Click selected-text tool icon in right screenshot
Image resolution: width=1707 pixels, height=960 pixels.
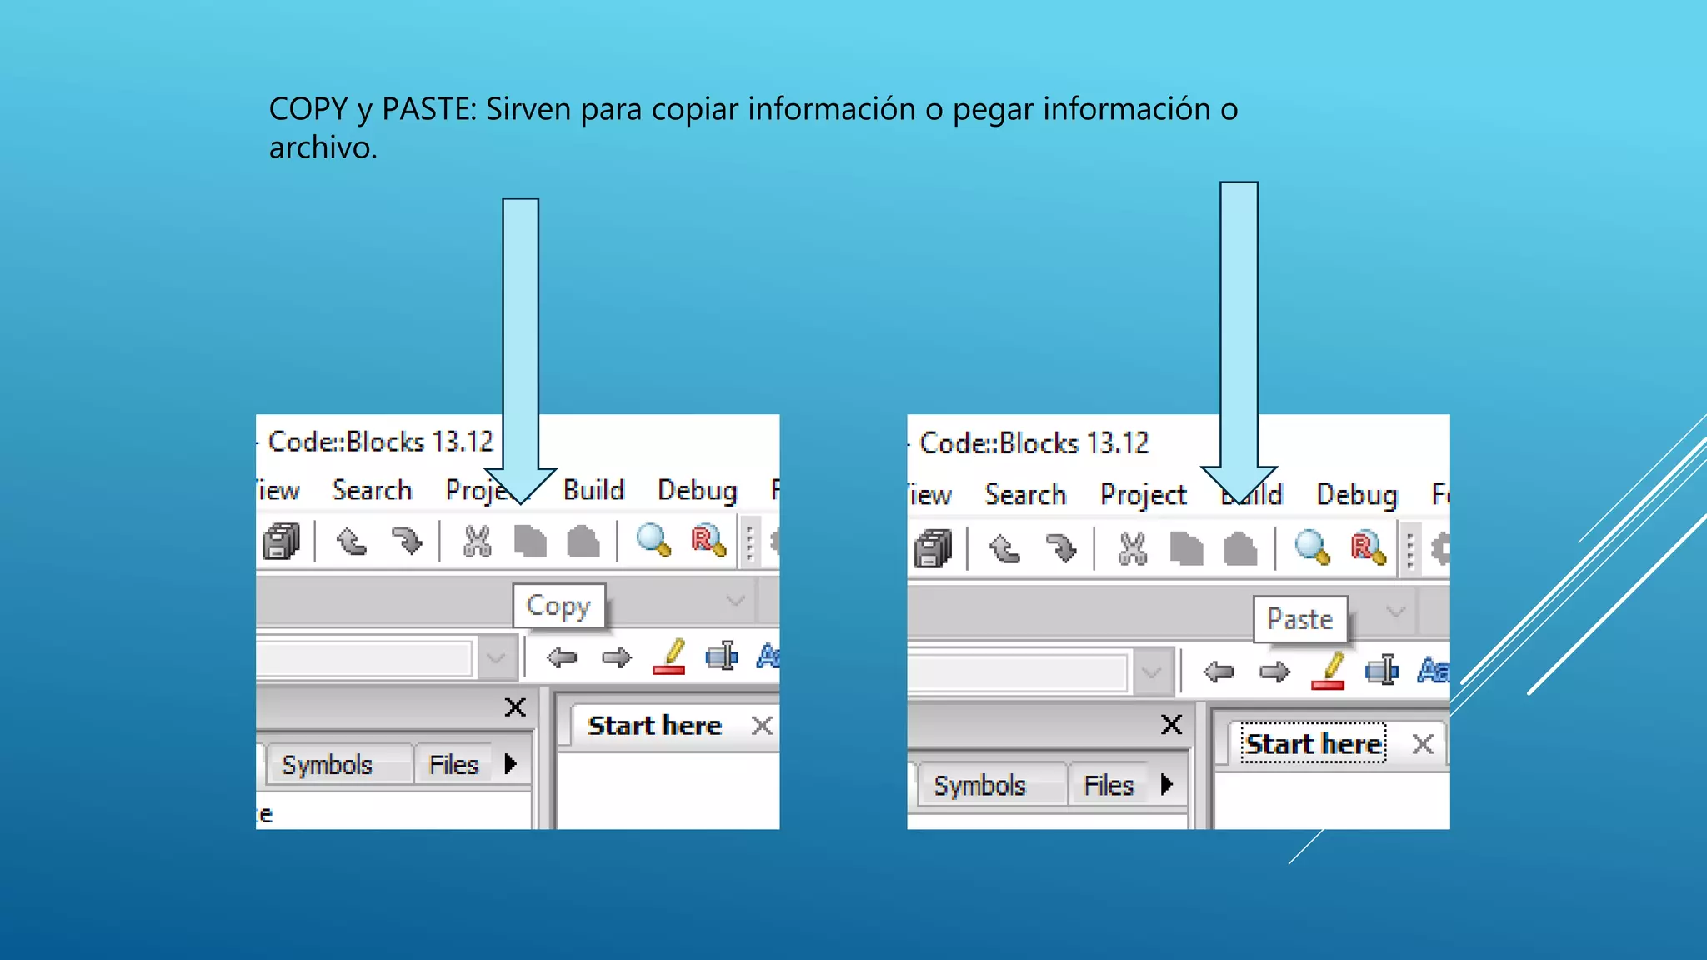click(1382, 670)
